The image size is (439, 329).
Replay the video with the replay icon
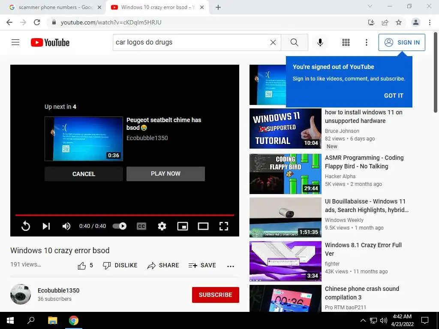26,226
